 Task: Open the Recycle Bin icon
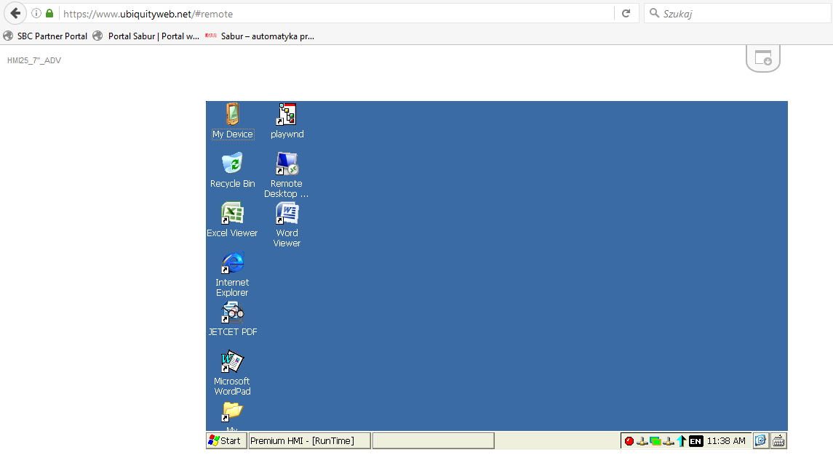pos(232,164)
